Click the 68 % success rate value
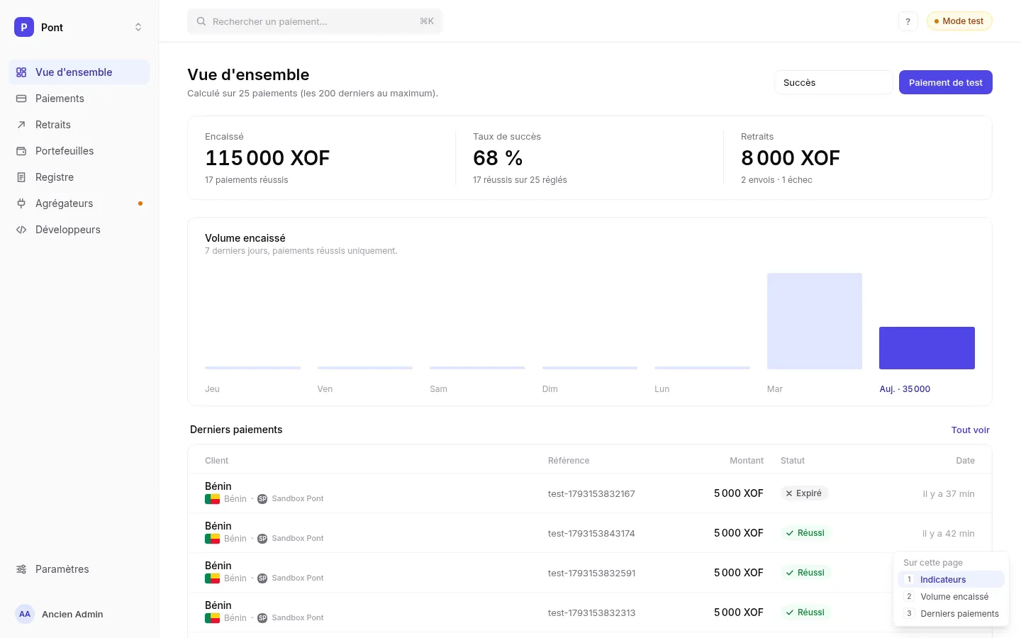The image size is (1021, 638). coord(498,158)
